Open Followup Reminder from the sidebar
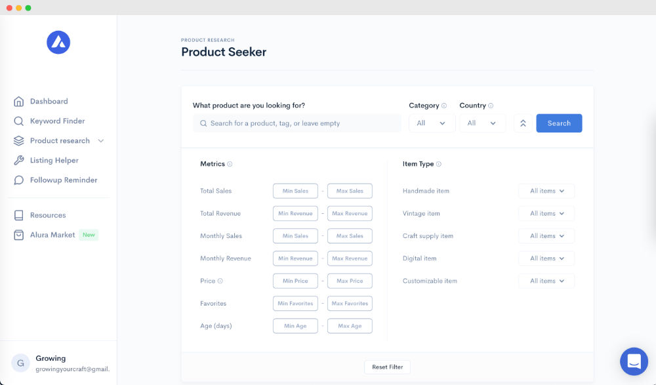This screenshot has width=656, height=385. [x=64, y=180]
